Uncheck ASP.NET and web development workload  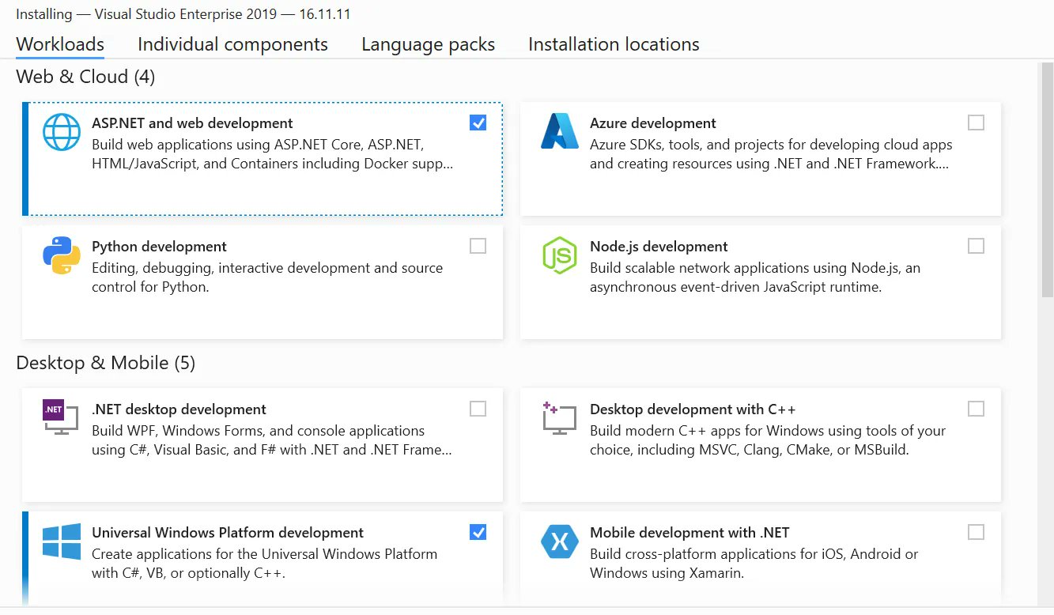click(x=478, y=123)
